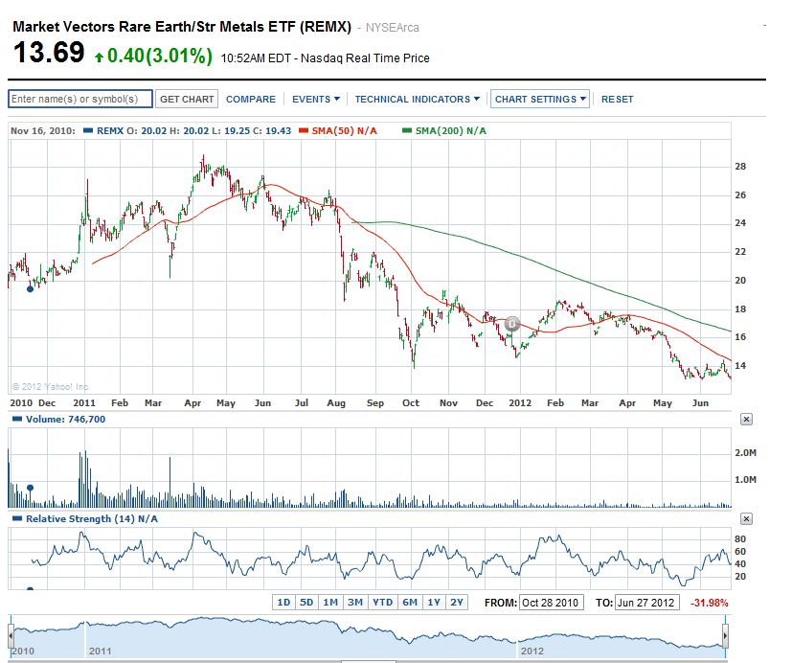This screenshot has height=663, width=792.
Task: Select the 5D time range
Action: [x=306, y=603]
